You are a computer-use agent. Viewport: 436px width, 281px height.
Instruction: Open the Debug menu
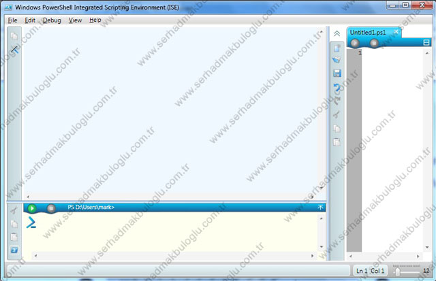(52, 20)
